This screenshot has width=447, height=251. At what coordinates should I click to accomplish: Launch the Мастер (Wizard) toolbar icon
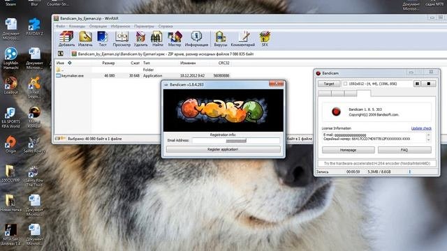click(175, 39)
